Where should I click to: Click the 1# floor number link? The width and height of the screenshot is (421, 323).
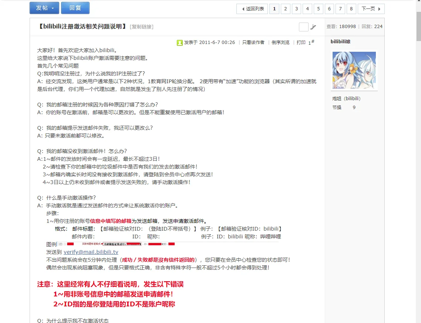[311, 42]
